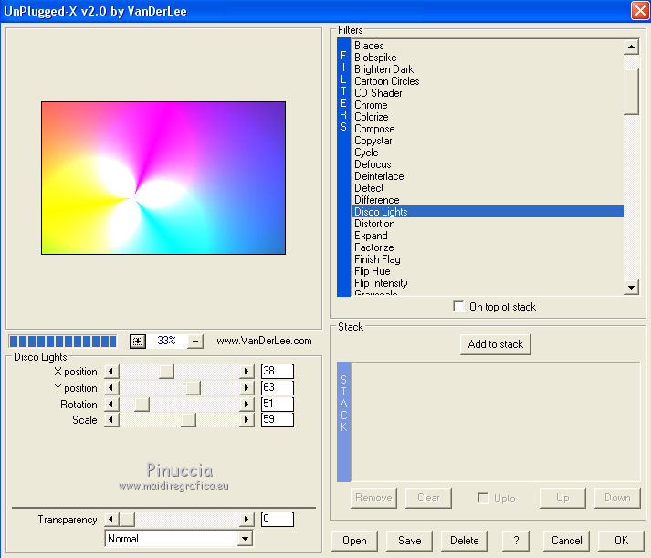
Task: Click filter list scroll up arrow
Action: coord(631,47)
